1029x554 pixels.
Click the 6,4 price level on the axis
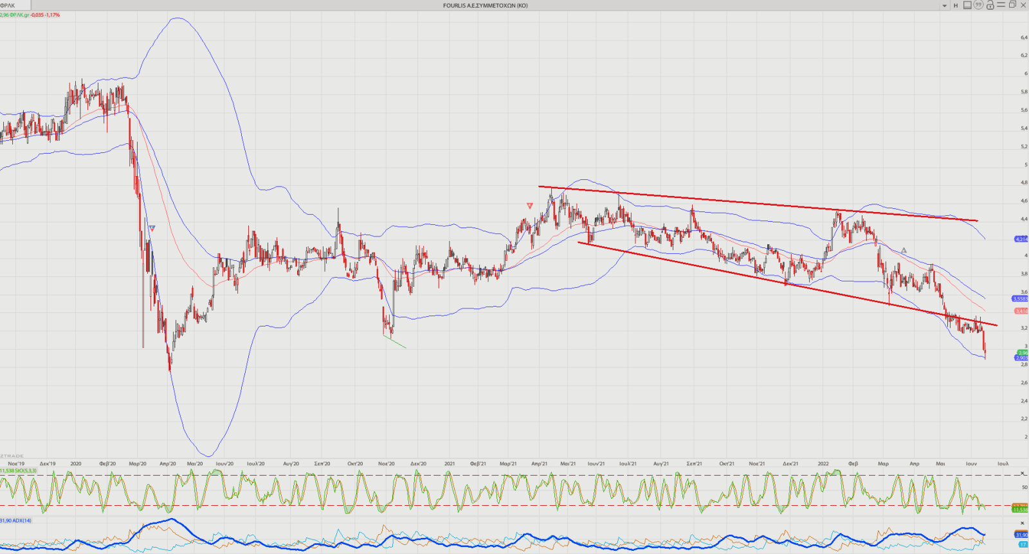(x=1024, y=37)
